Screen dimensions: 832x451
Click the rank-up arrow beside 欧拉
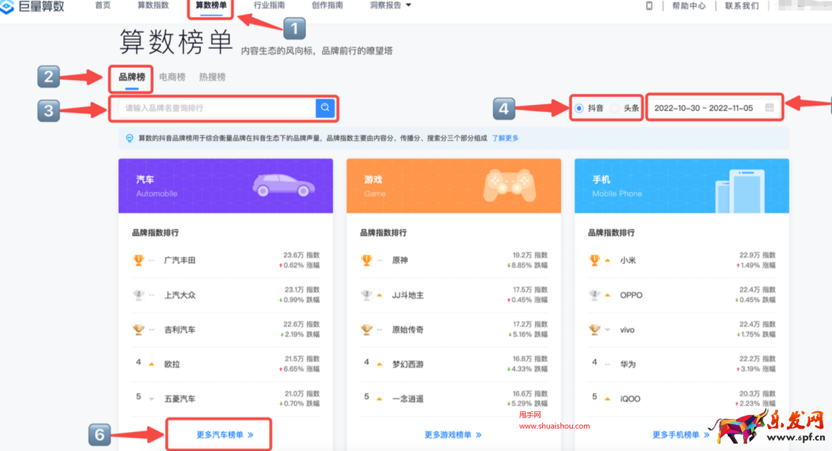(152, 364)
